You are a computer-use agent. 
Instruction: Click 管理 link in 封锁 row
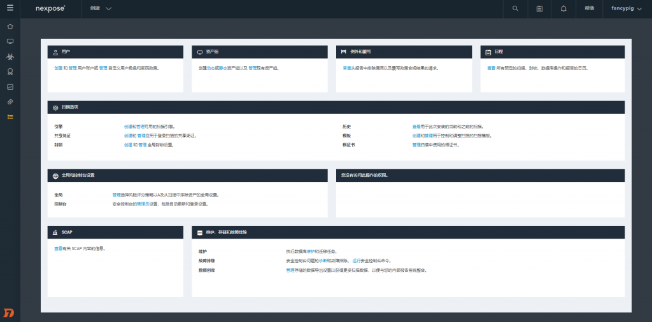tap(142, 145)
